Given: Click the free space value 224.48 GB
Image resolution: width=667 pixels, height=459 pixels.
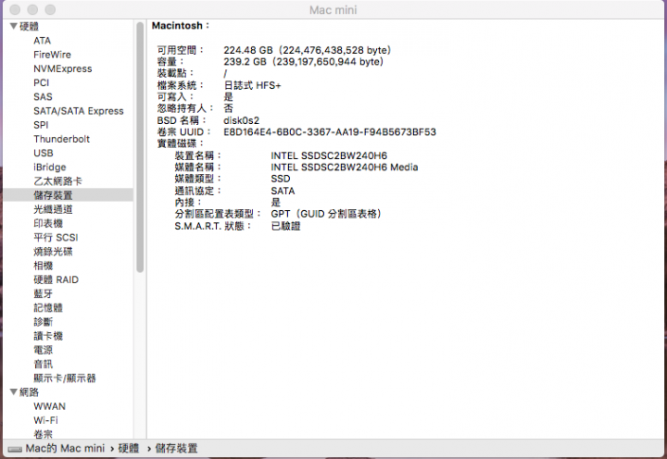Looking at the screenshot, I should (x=308, y=50).
